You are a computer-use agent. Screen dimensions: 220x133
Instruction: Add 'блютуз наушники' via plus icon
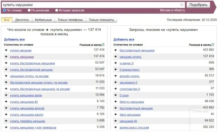tap(115, 101)
